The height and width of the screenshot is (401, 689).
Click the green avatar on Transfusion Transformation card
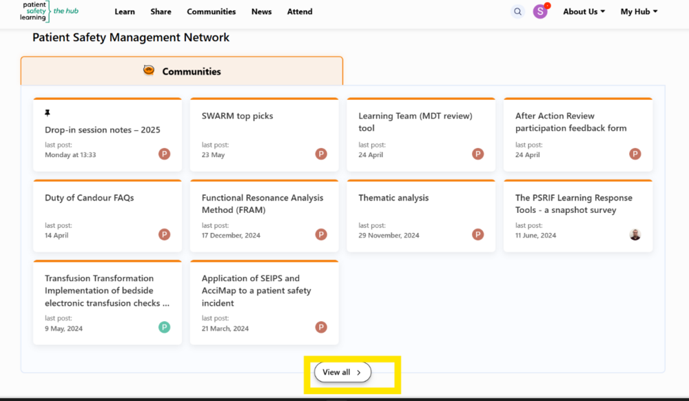165,327
